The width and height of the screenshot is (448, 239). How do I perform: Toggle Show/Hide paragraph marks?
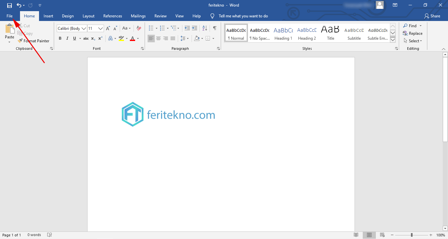point(214,29)
